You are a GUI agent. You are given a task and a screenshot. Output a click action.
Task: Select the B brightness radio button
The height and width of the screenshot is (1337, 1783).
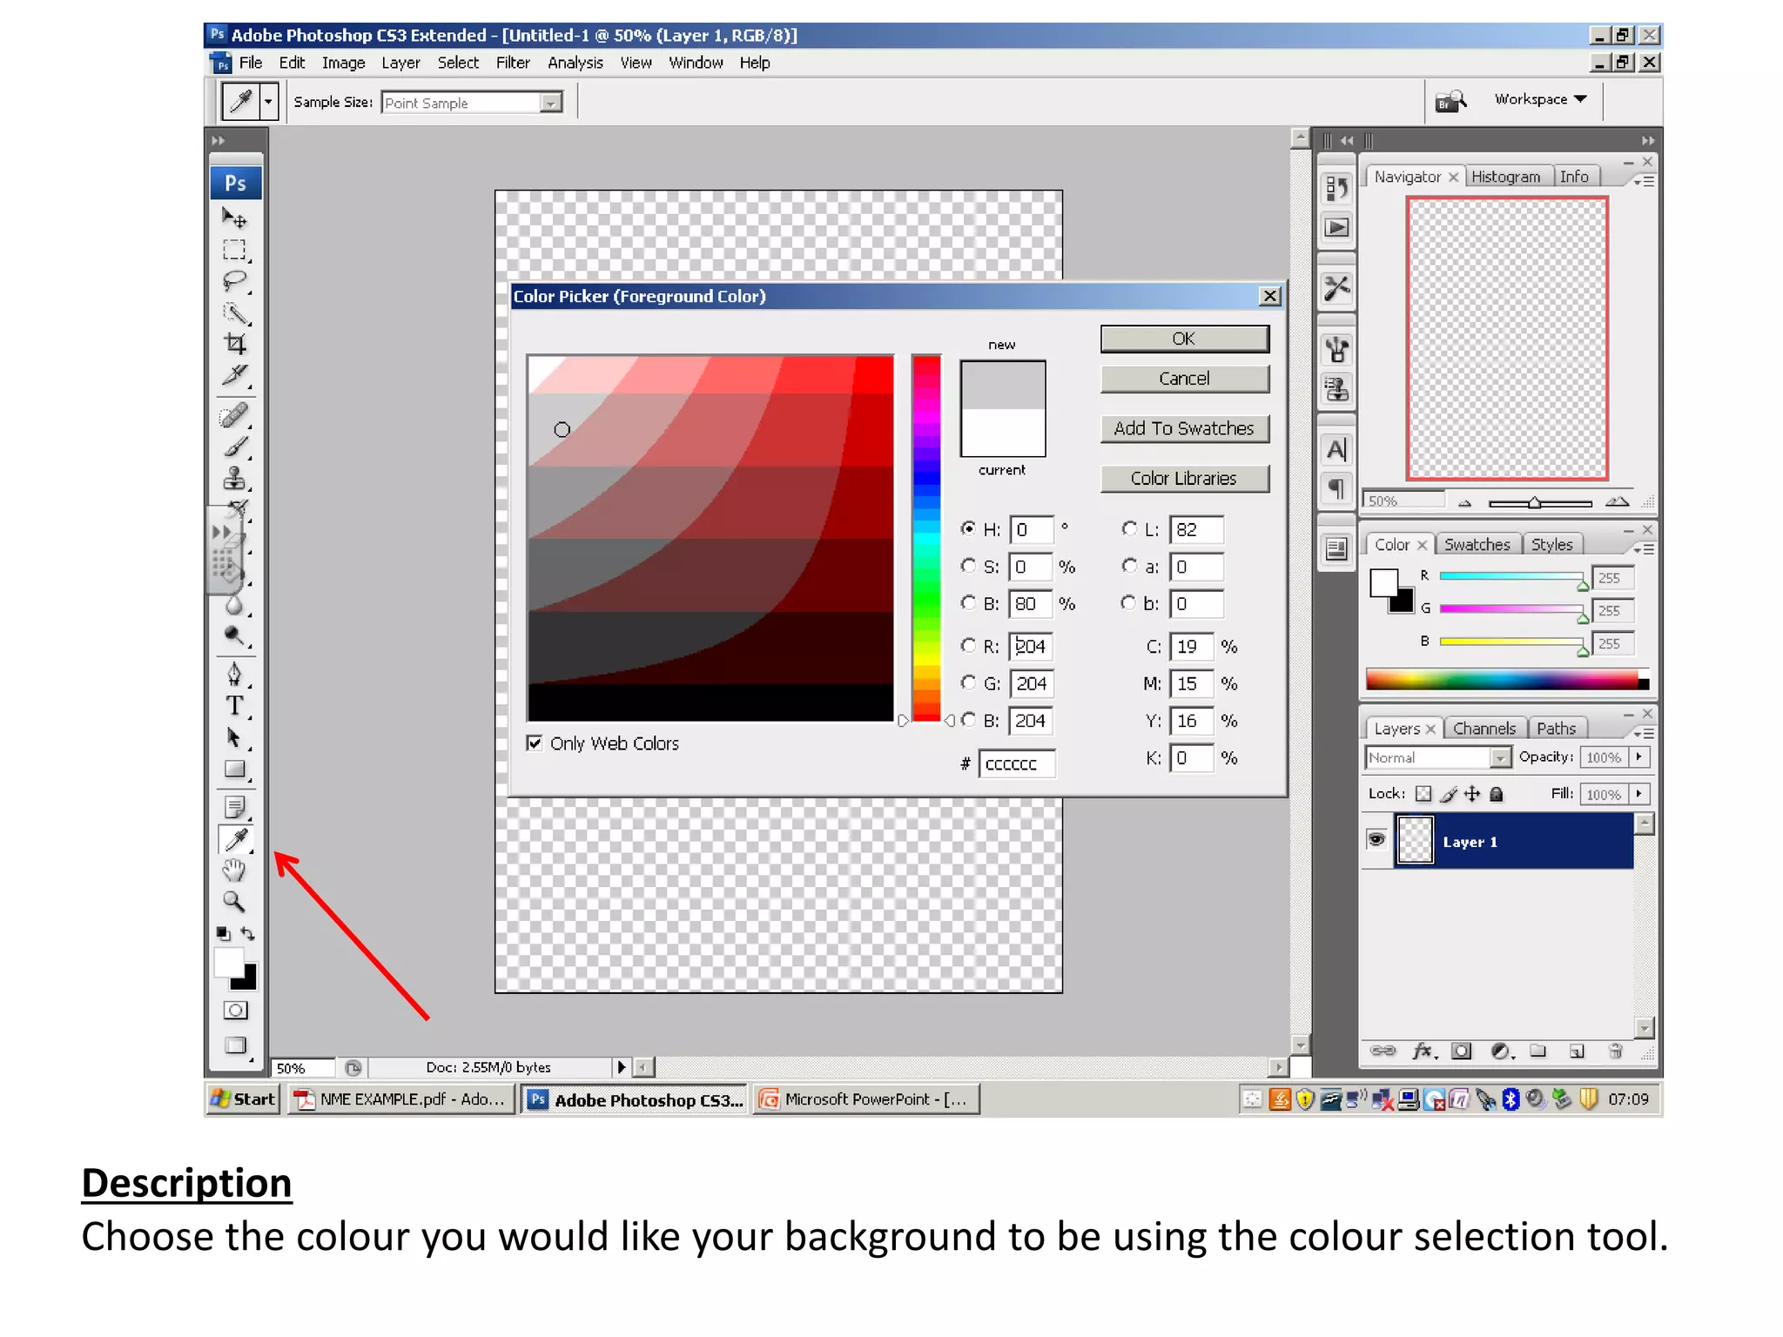[967, 602]
